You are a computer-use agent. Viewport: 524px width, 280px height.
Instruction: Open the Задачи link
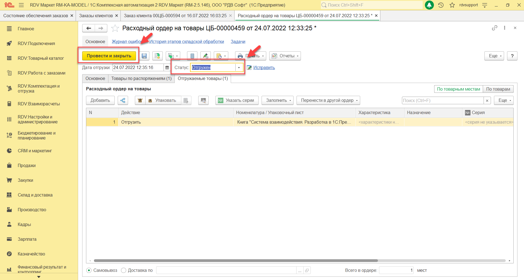tap(238, 42)
